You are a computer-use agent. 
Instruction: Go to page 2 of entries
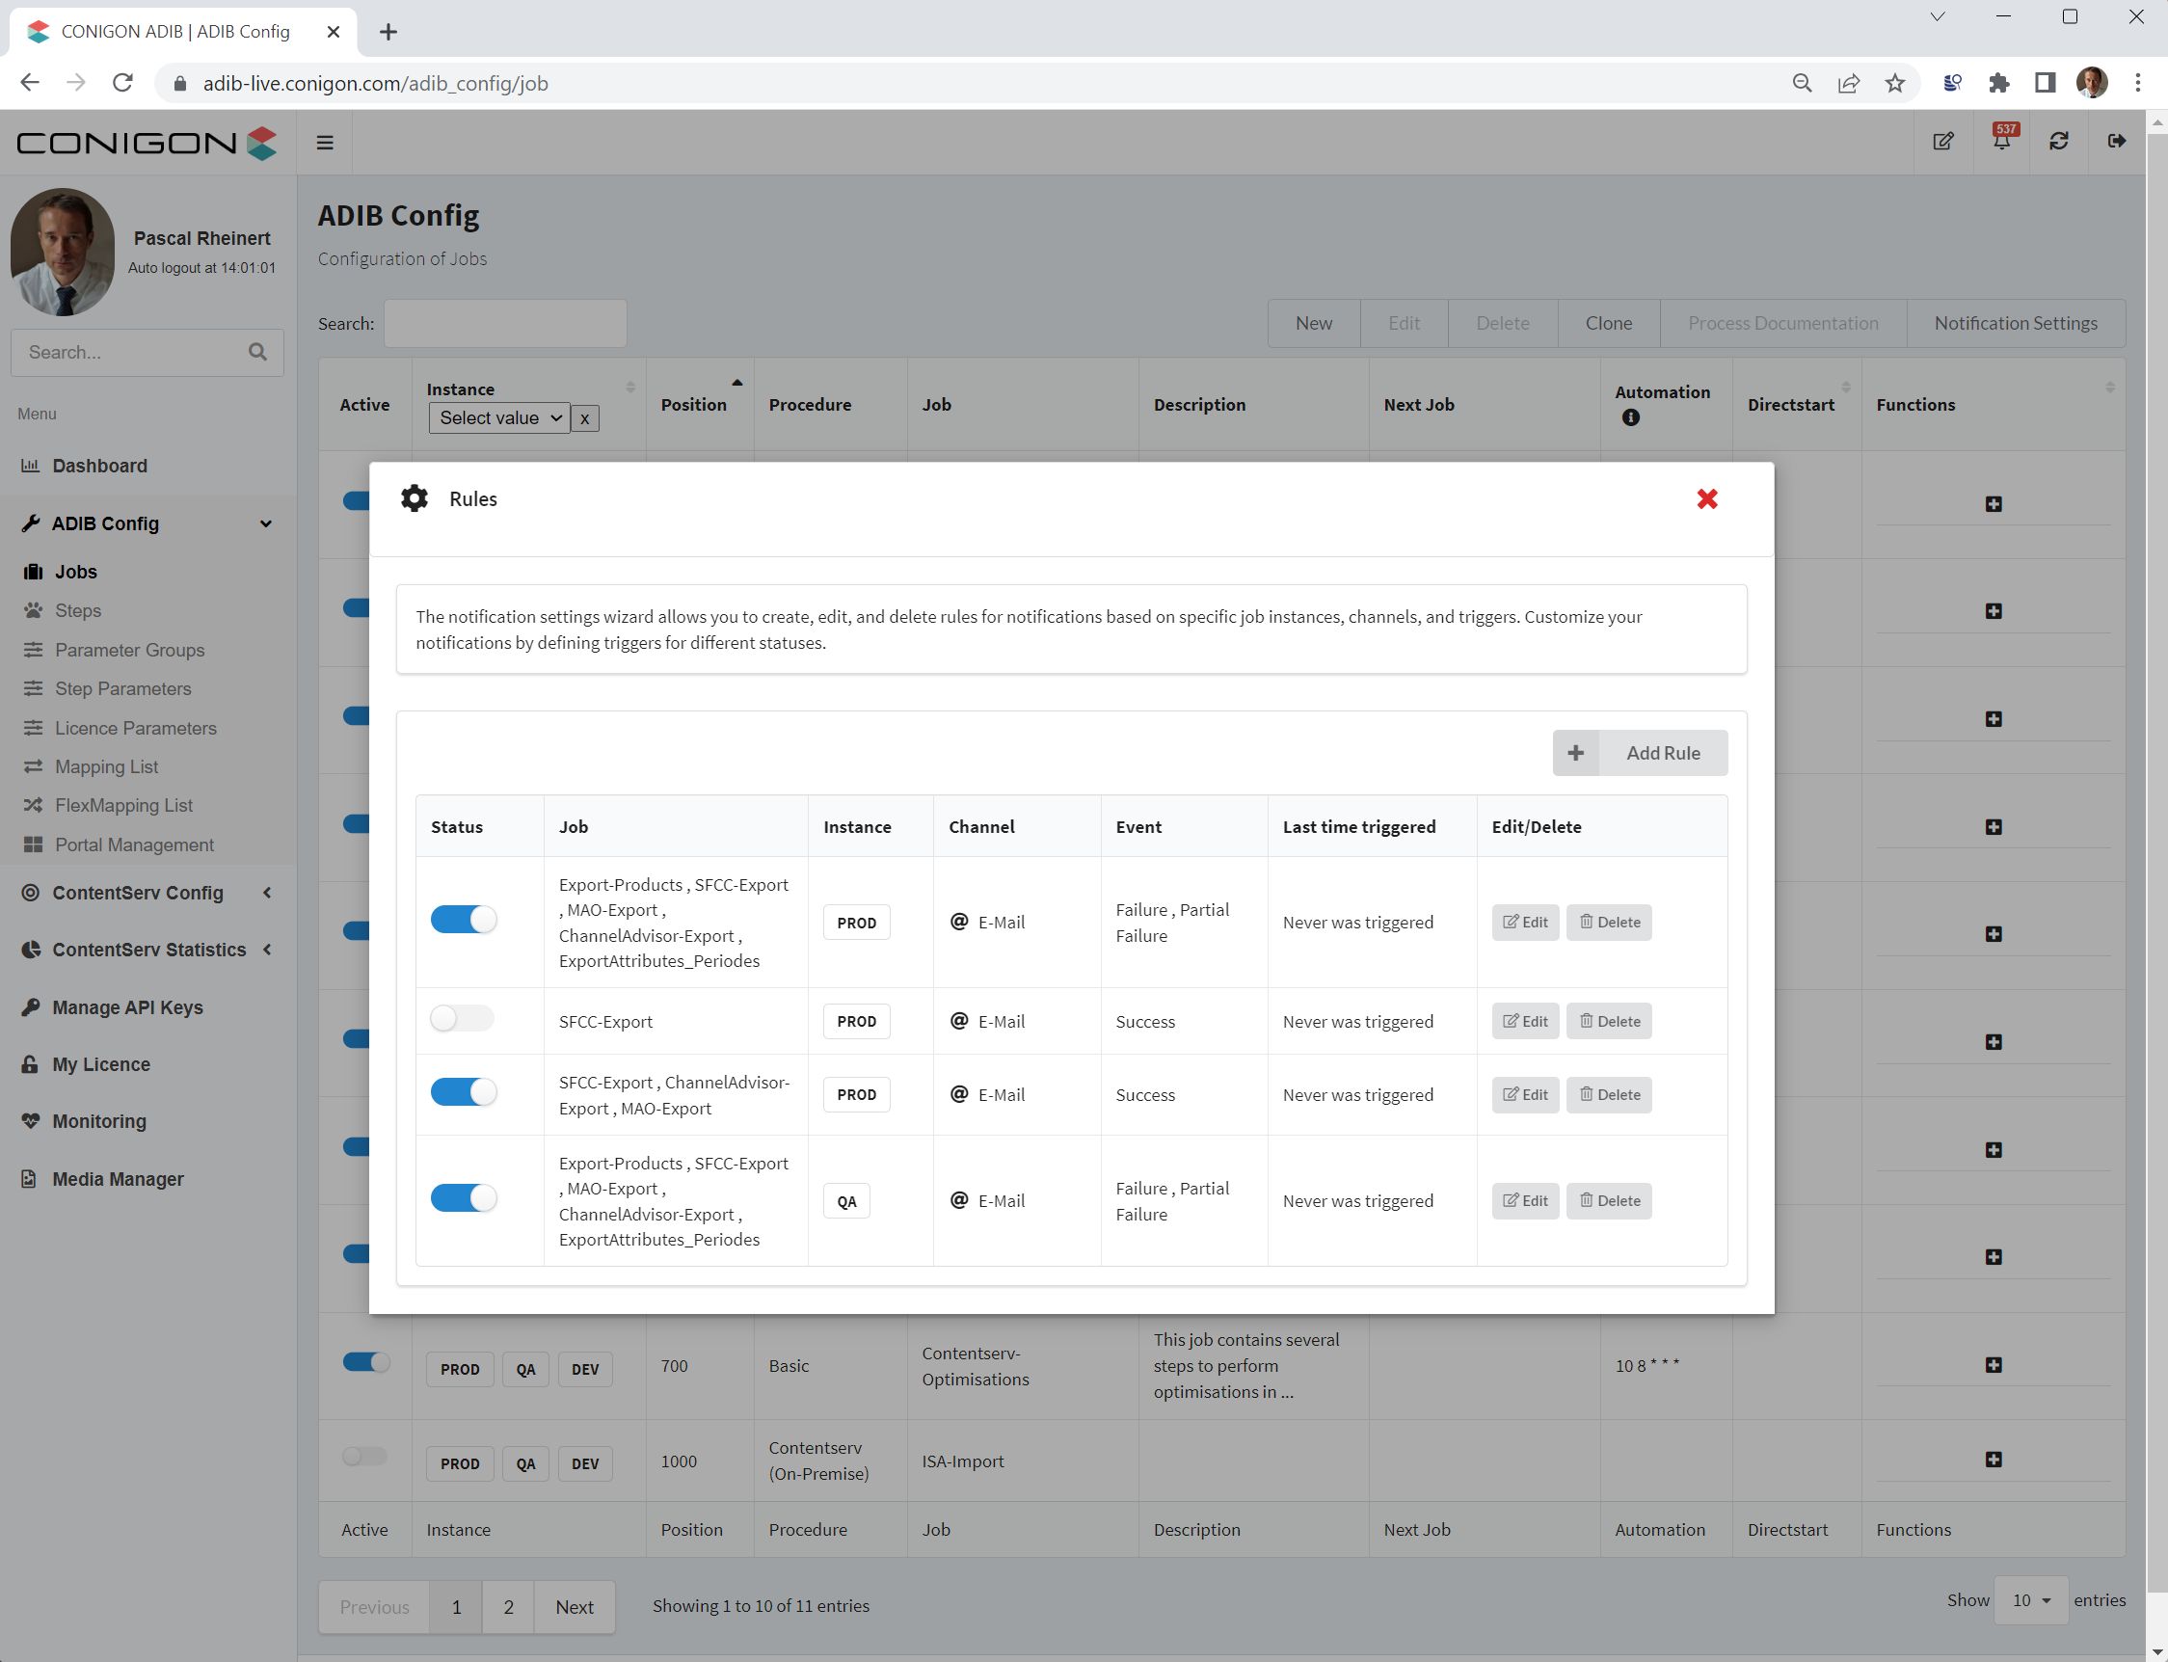508,1608
